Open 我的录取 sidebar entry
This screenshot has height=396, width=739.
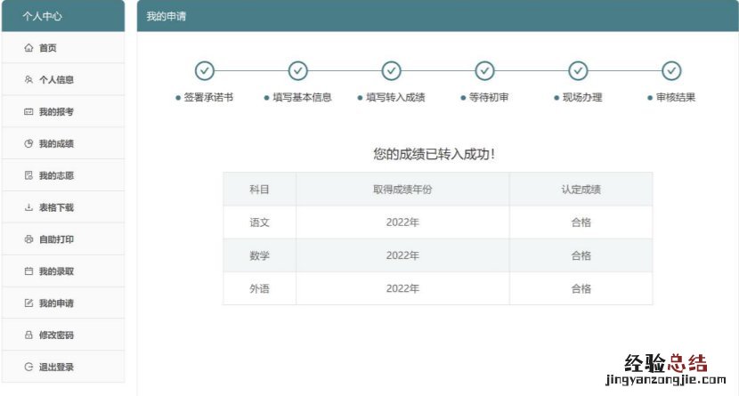(x=63, y=271)
